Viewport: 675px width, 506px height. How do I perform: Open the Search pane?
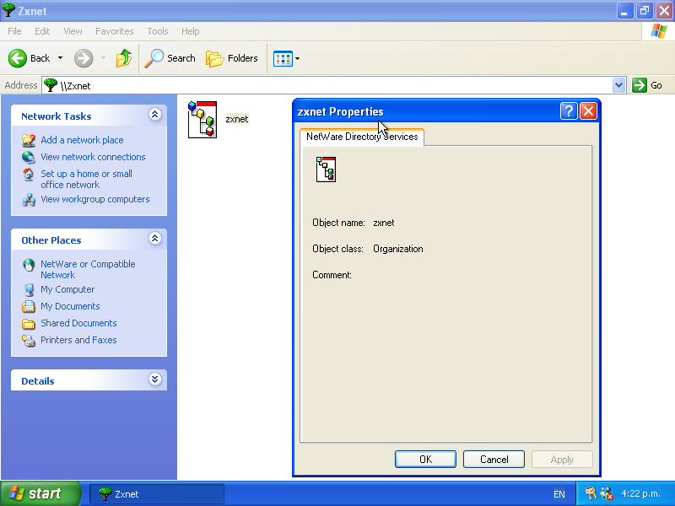(x=170, y=58)
